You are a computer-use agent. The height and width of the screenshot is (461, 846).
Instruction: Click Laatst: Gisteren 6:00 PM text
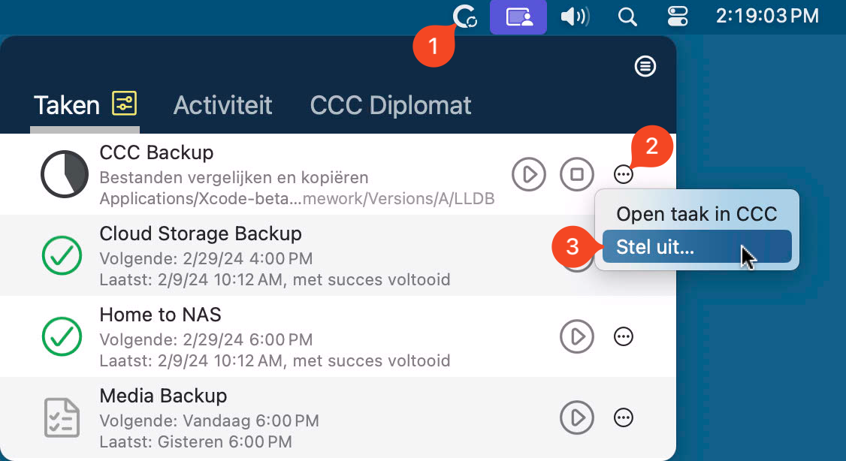[196, 441]
